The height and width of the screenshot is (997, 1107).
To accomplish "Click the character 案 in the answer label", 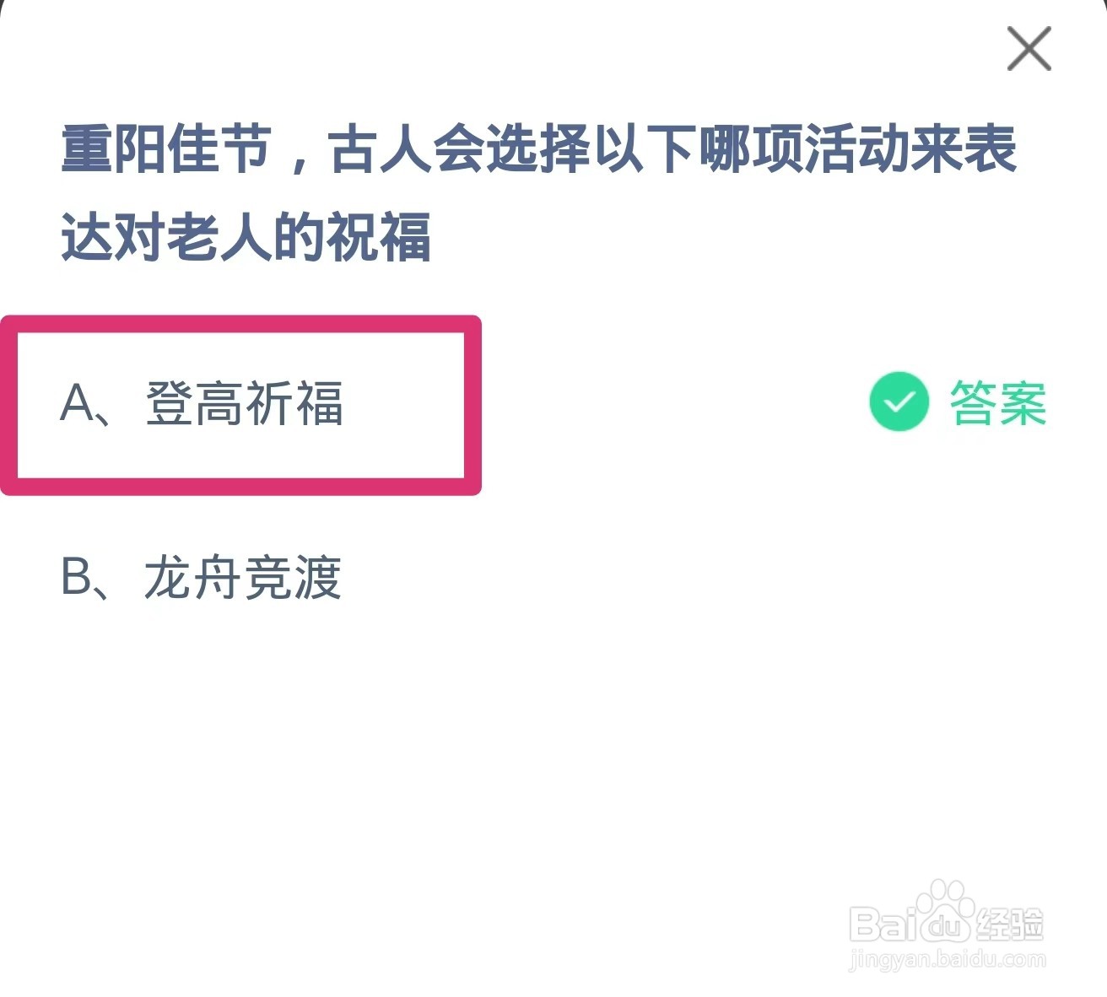I will [x=1023, y=402].
